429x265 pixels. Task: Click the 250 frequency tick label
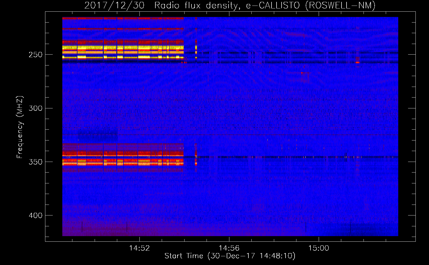coord(36,55)
